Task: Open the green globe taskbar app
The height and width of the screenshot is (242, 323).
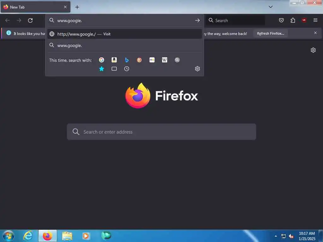Action: 106,236
